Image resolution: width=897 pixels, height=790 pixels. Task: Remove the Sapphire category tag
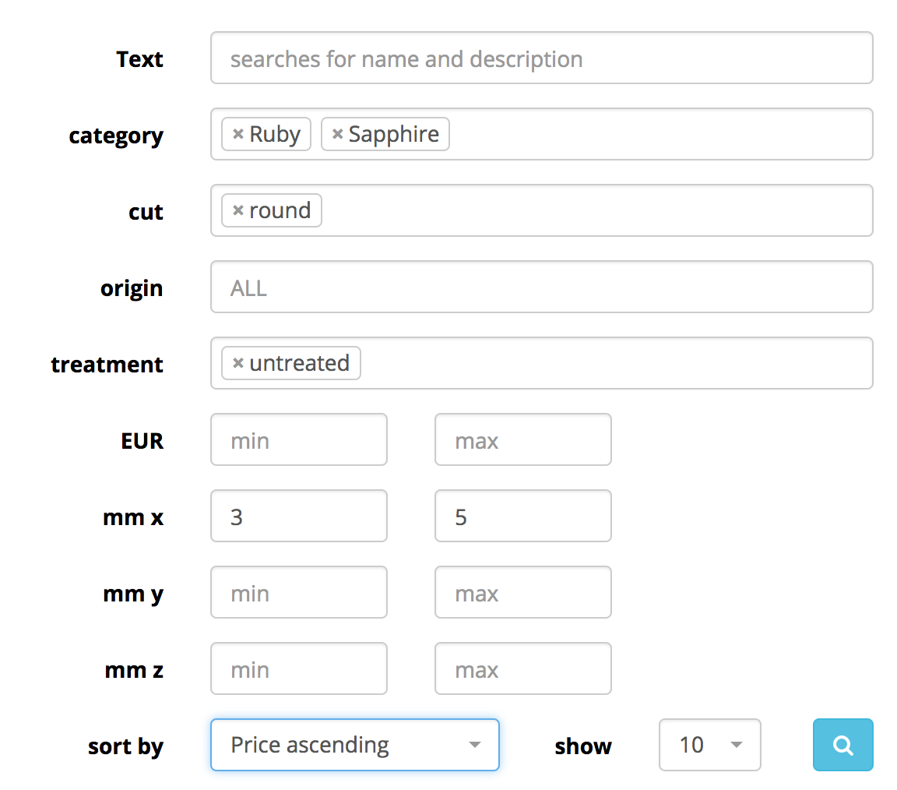337,134
